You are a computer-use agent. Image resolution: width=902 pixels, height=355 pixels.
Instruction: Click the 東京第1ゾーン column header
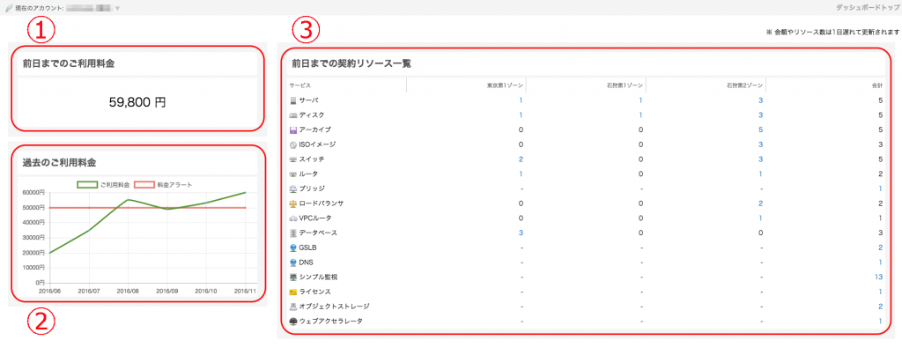(505, 85)
